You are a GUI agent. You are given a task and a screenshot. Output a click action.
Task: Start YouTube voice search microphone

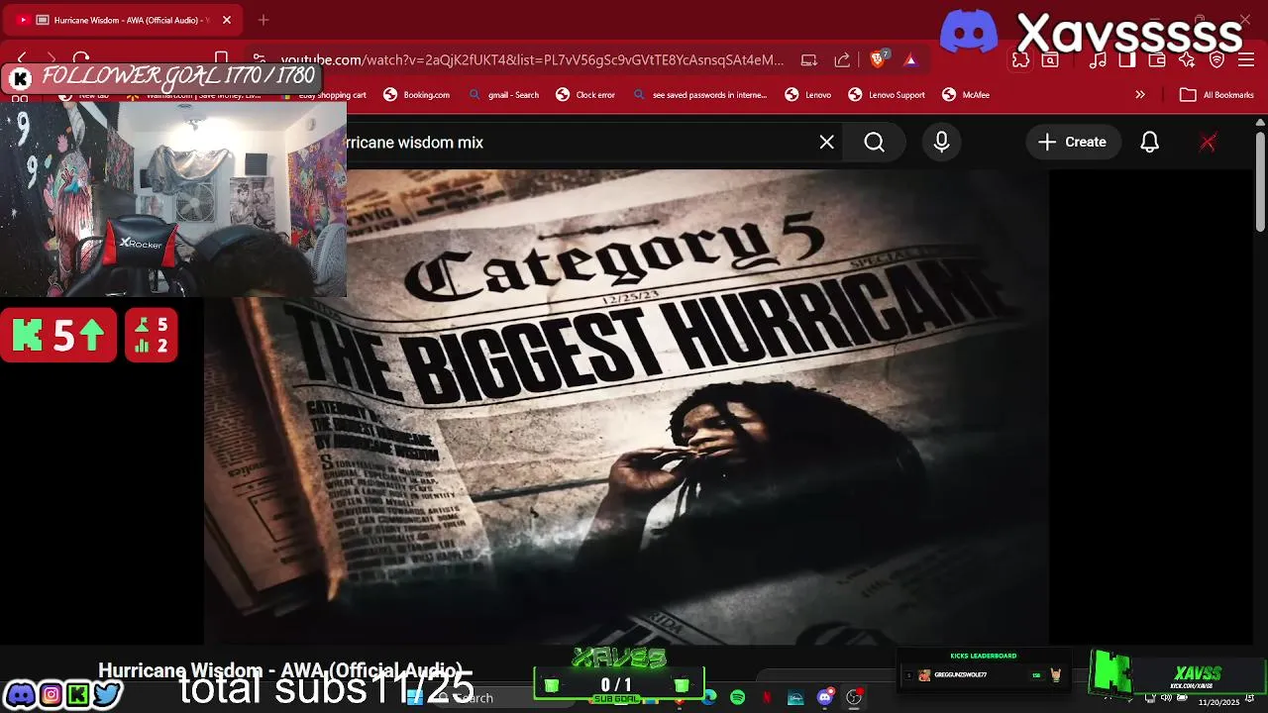click(x=942, y=143)
